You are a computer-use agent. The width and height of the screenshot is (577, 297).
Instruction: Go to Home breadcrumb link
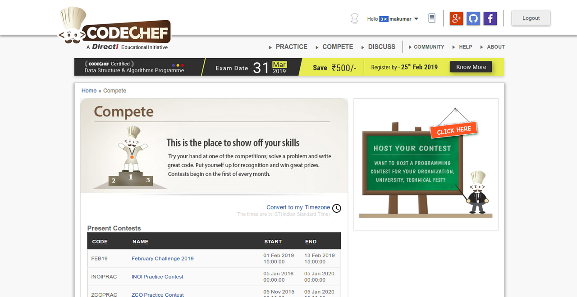pos(89,91)
